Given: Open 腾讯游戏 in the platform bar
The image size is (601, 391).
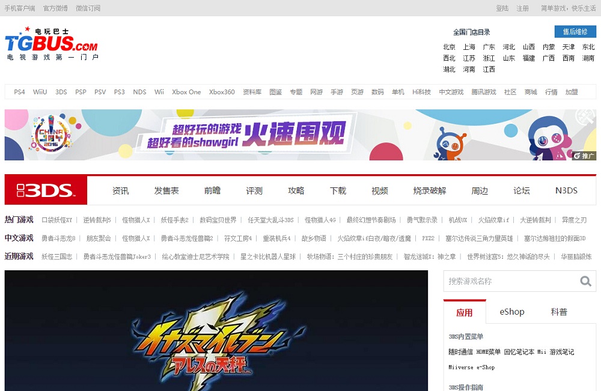Looking at the screenshot, I should pos(484,92).
